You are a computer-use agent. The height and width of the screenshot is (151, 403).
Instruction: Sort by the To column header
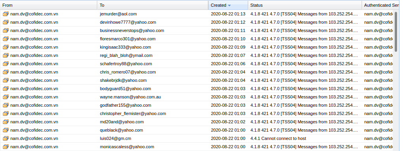(x=153, y=5)
